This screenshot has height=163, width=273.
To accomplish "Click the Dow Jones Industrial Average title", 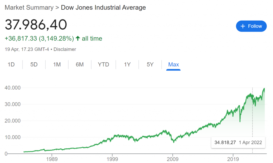I will [x=103, y=7].
